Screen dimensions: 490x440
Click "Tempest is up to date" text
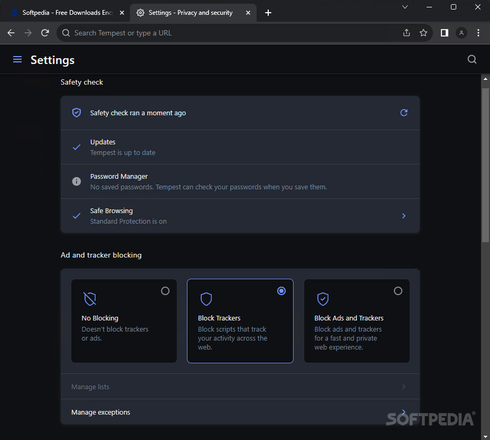123,152
